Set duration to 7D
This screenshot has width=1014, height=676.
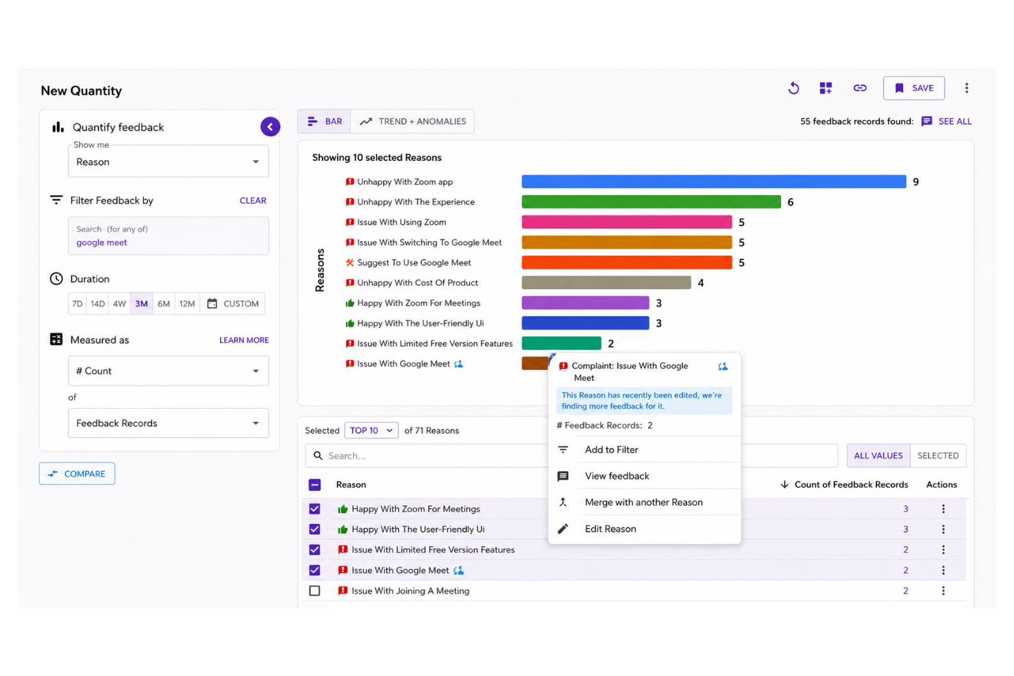[x=77, y=303]
